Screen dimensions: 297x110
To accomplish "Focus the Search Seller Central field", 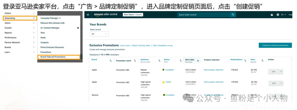I will [x=204, y=15].
